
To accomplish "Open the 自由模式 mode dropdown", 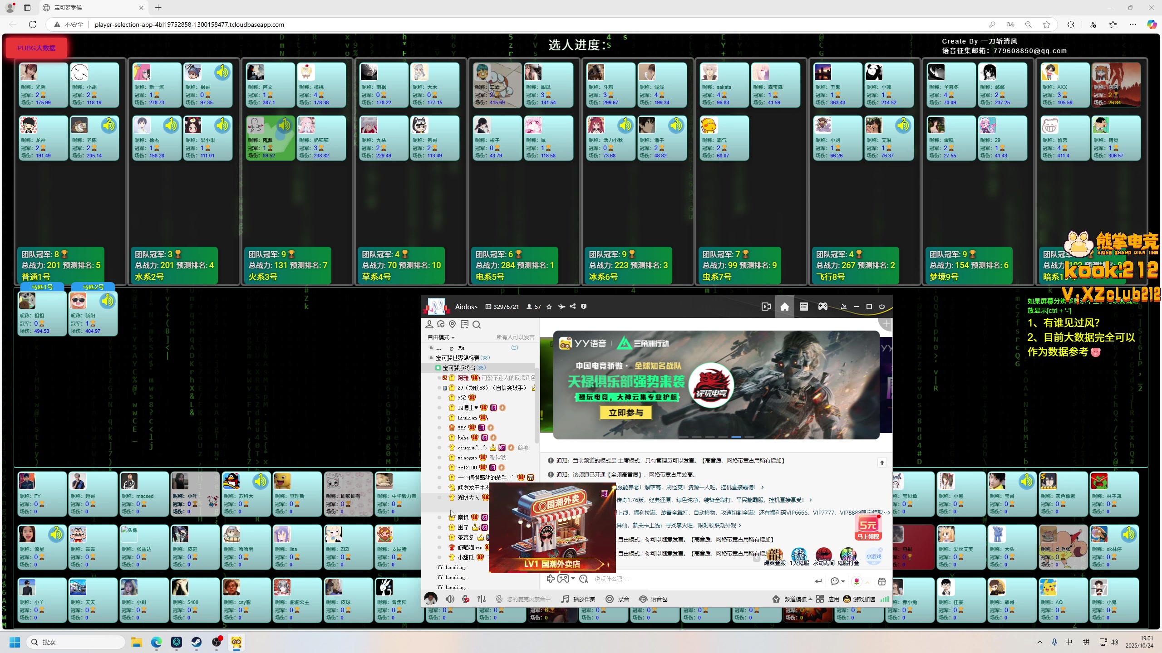I will tap(441, 337).
